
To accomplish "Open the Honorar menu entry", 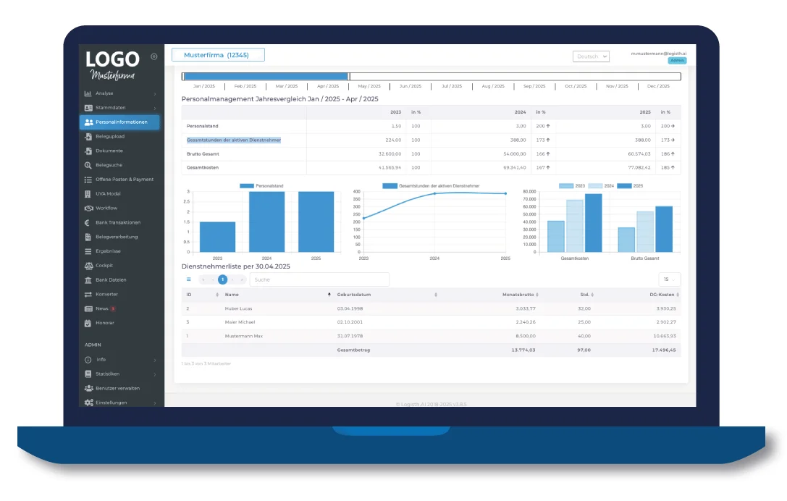I will tap(119, 324).
